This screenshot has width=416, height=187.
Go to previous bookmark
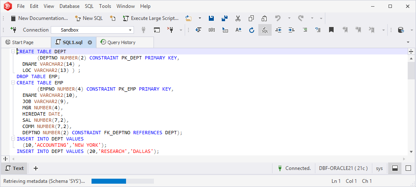click(x=345, y=30)
